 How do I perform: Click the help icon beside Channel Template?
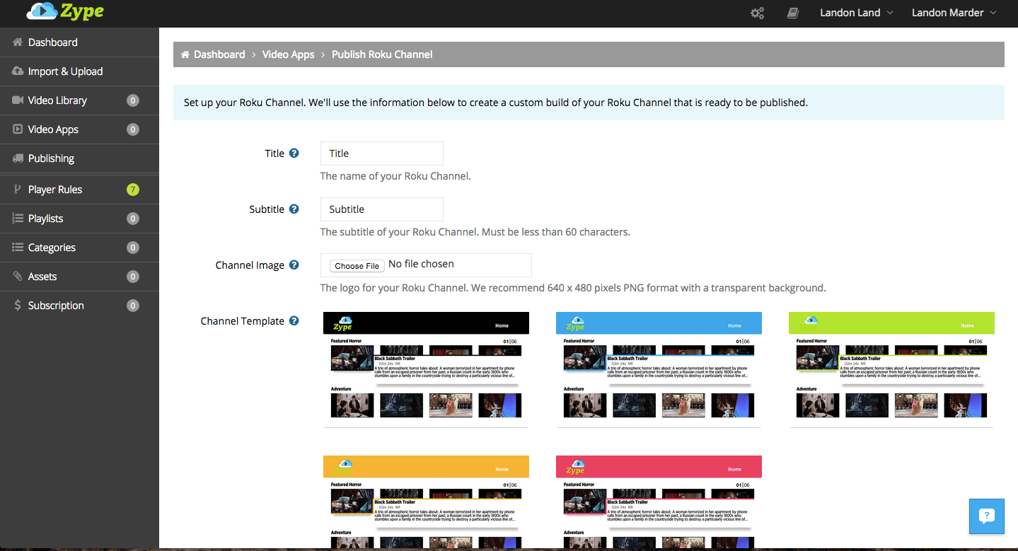pyautogui.click(x=294, y=320)
